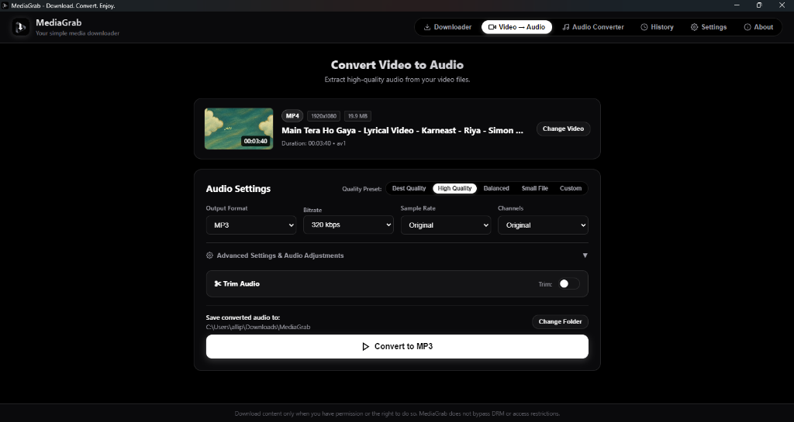Open the History tab
The width and height of the screenshot is (794, 422).
coord(657,27)
